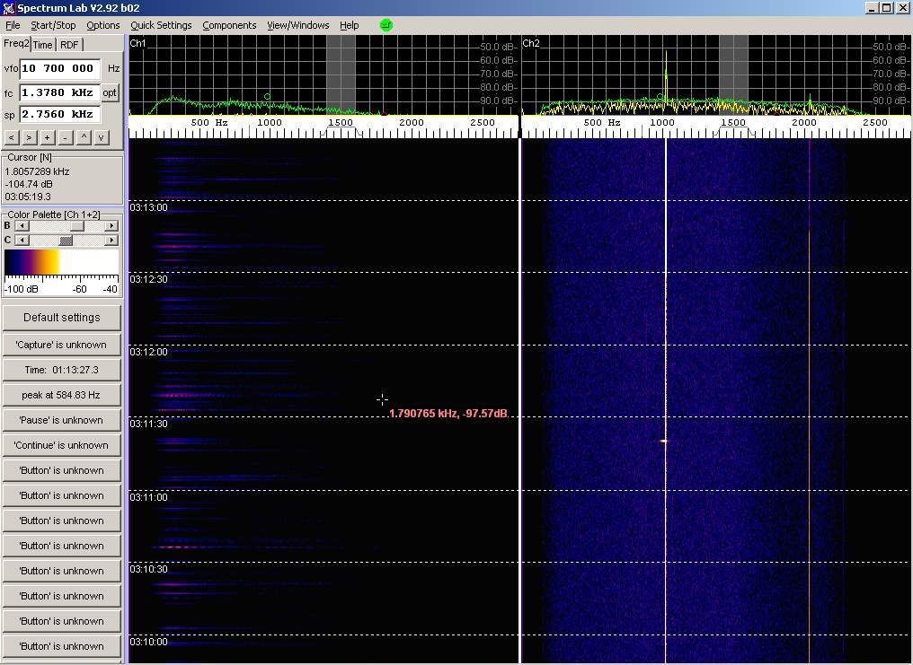913x665 pixels.
Task: Open the Components menu
Action: point(229,25)
